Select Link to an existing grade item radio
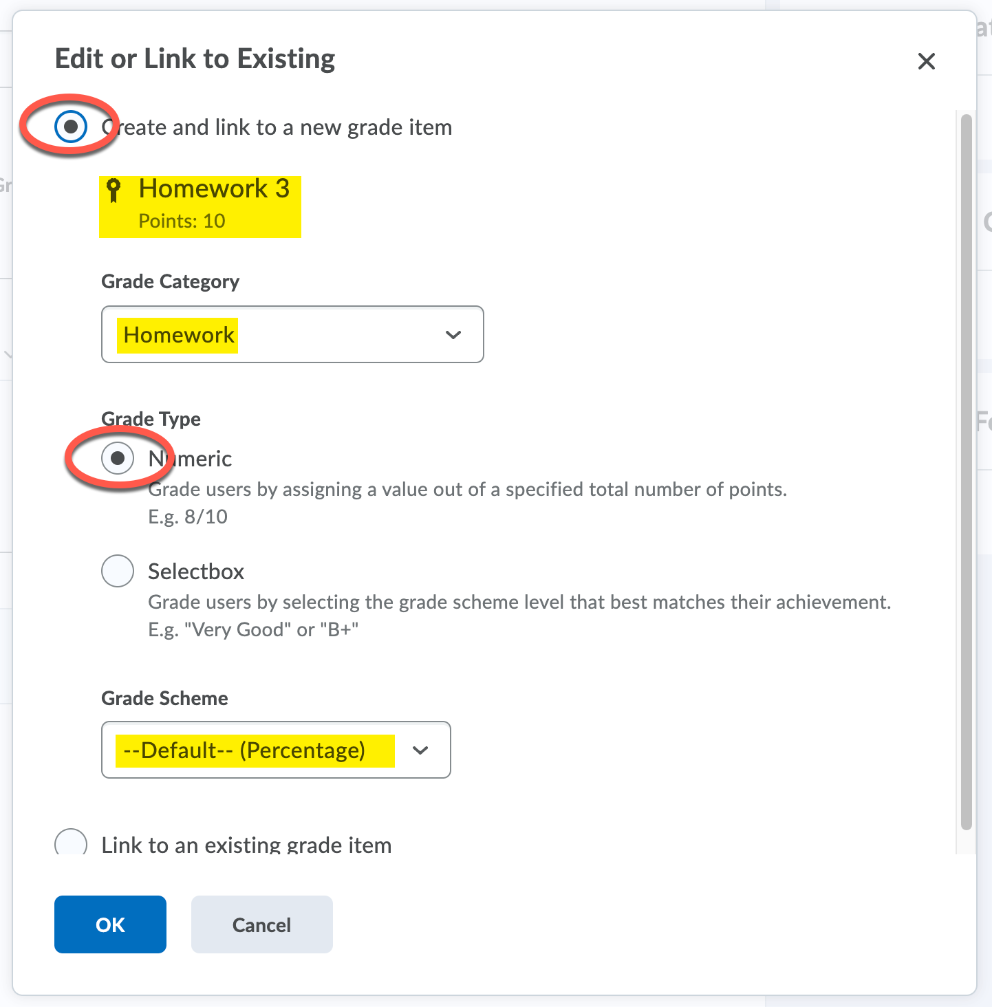This screenshot has width=992, height=1007. [x=71, y=843]
